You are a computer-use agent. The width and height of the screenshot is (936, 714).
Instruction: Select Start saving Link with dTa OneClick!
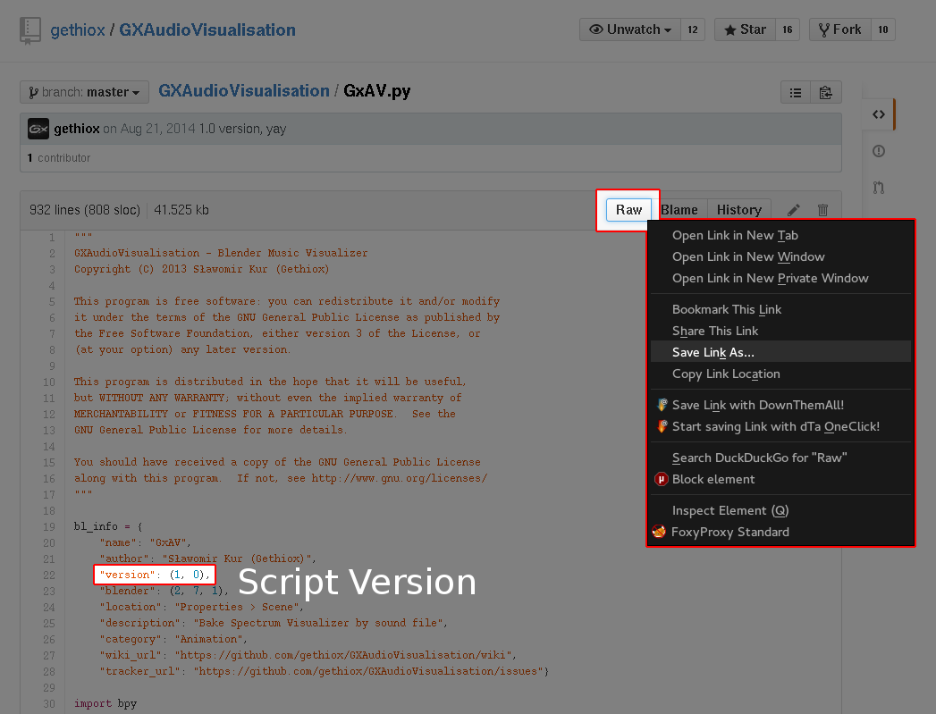click(x=780, y=426)
